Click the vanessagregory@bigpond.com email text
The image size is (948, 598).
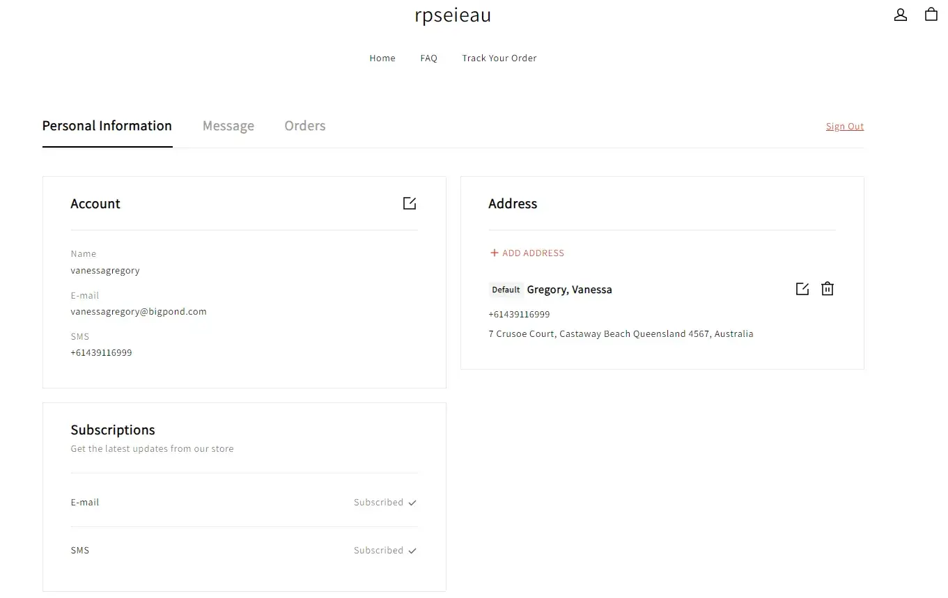coord(139,312)
